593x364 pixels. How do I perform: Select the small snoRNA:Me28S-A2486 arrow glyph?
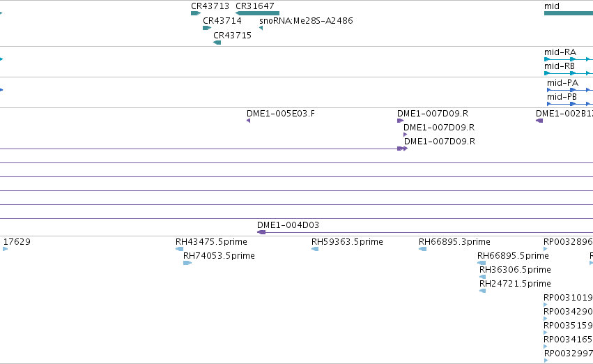pyautogui.click(x=261, y=28)
